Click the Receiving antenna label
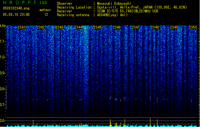The image size is (200, 127). [x=73, y=15]
